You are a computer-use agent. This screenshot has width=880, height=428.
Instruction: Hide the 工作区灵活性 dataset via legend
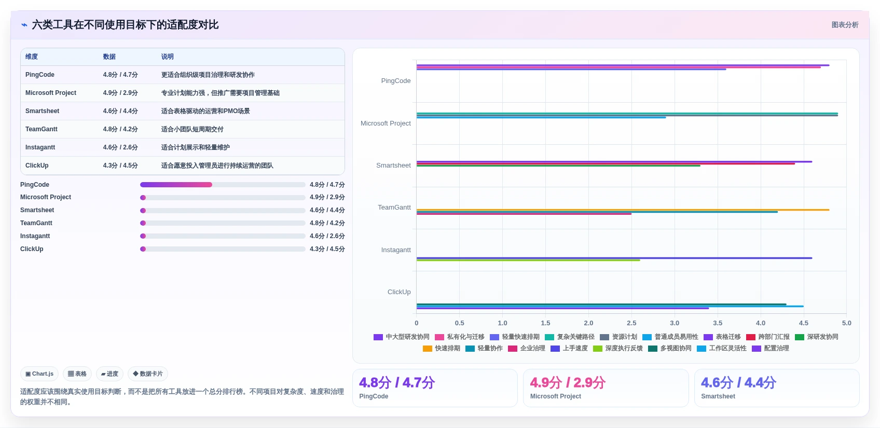tap(722, 348)
